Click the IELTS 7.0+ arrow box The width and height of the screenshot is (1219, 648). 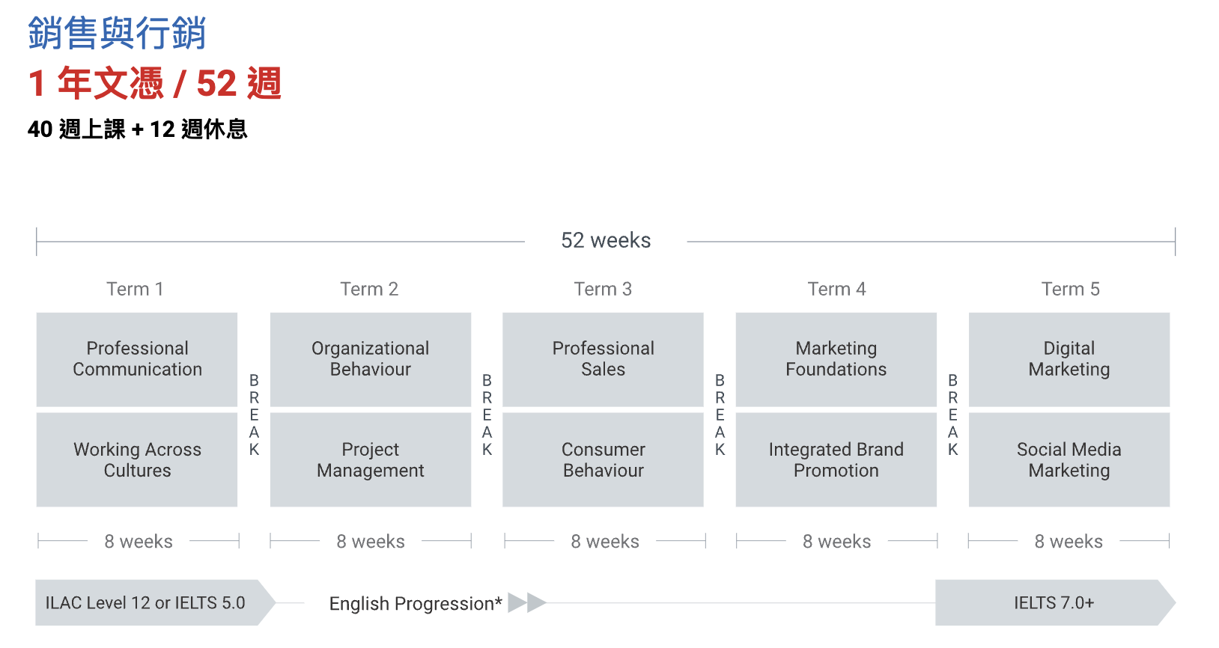(1054, 602)
